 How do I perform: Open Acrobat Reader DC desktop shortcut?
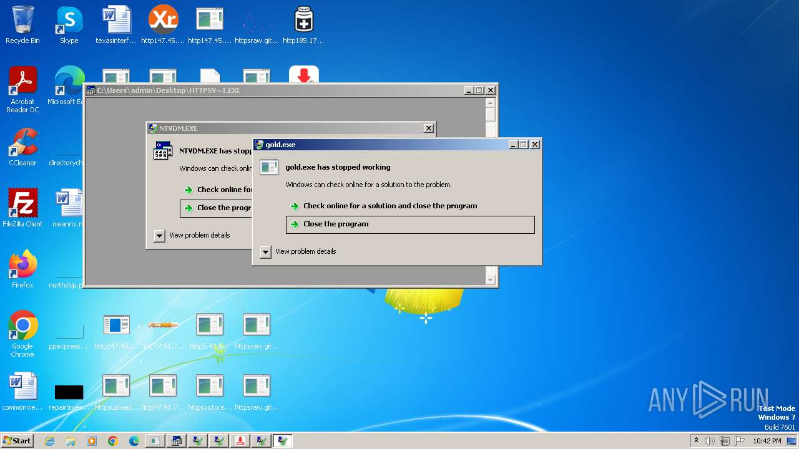pos(22,90)
